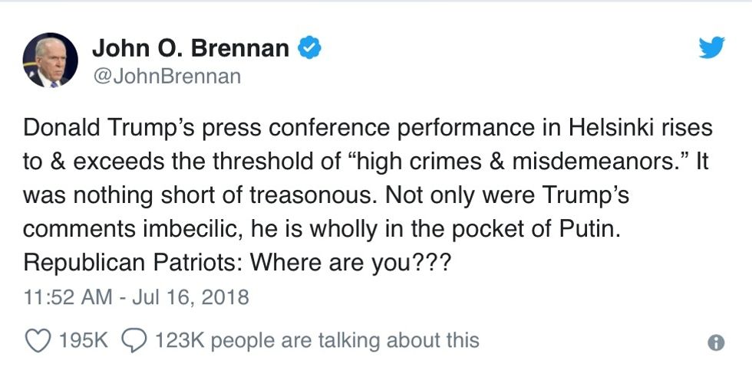Viewport: 752px width, 373px height.
Task: Open John O. Brennan's profile photo
Action: 51,60
